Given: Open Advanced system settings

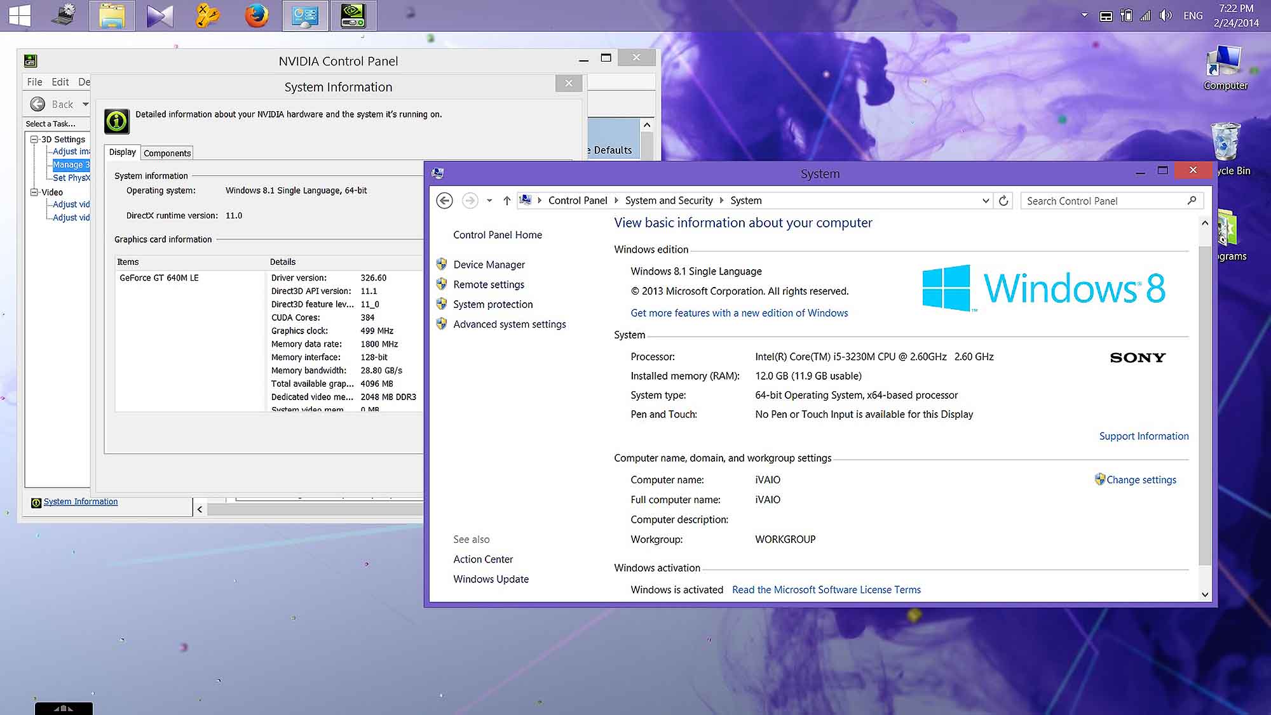Looking at the screenshot, I should (509, 324).
